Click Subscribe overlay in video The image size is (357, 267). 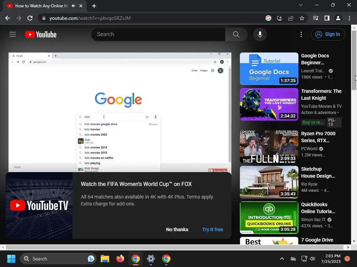pyautogui.click(x=218, y=171)
